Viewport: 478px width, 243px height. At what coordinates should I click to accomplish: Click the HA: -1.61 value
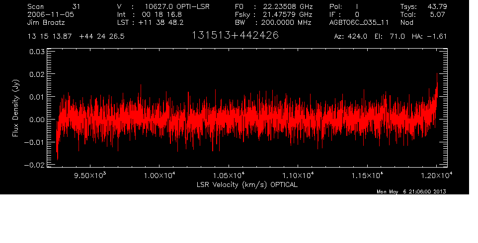tap(429, 37)
